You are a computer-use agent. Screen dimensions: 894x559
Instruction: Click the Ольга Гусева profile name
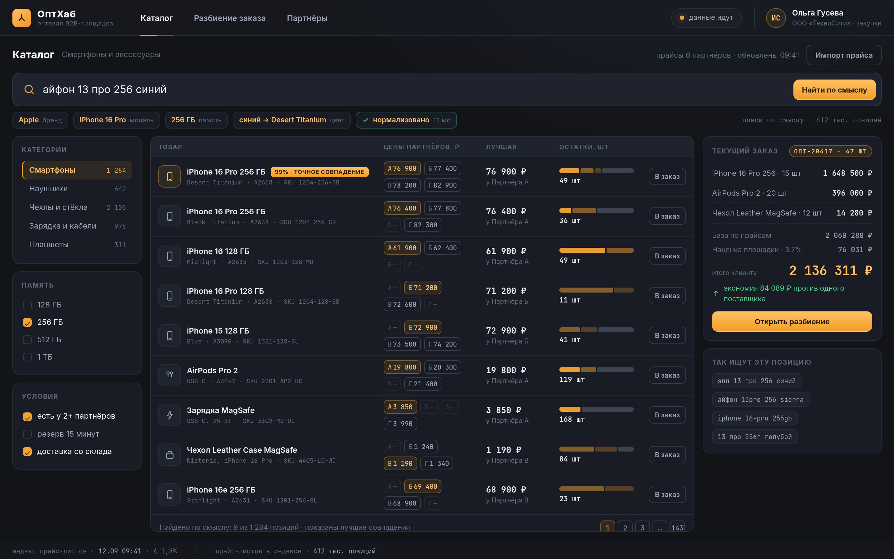(x=817, y=13)
